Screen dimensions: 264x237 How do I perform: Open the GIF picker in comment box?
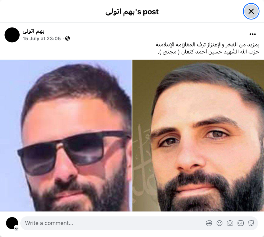pos(241,223)
